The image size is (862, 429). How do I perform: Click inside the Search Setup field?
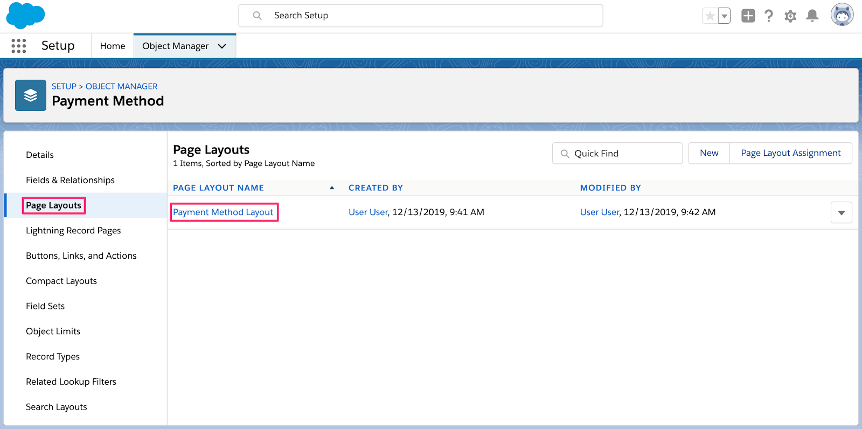pyautogui.click(x=421, y=16)
